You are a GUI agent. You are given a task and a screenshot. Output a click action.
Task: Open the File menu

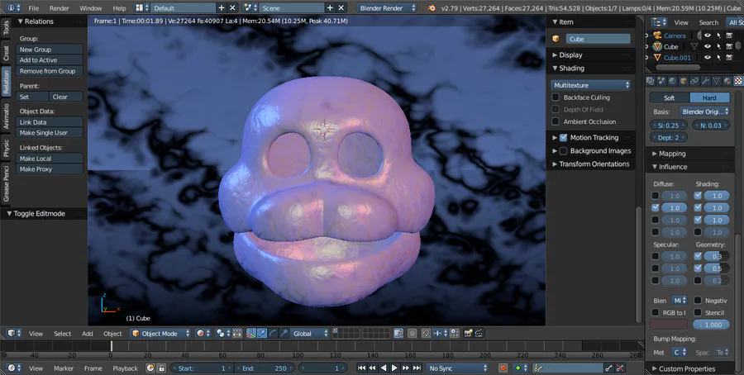pyautogui.click(x=34, y=8)
